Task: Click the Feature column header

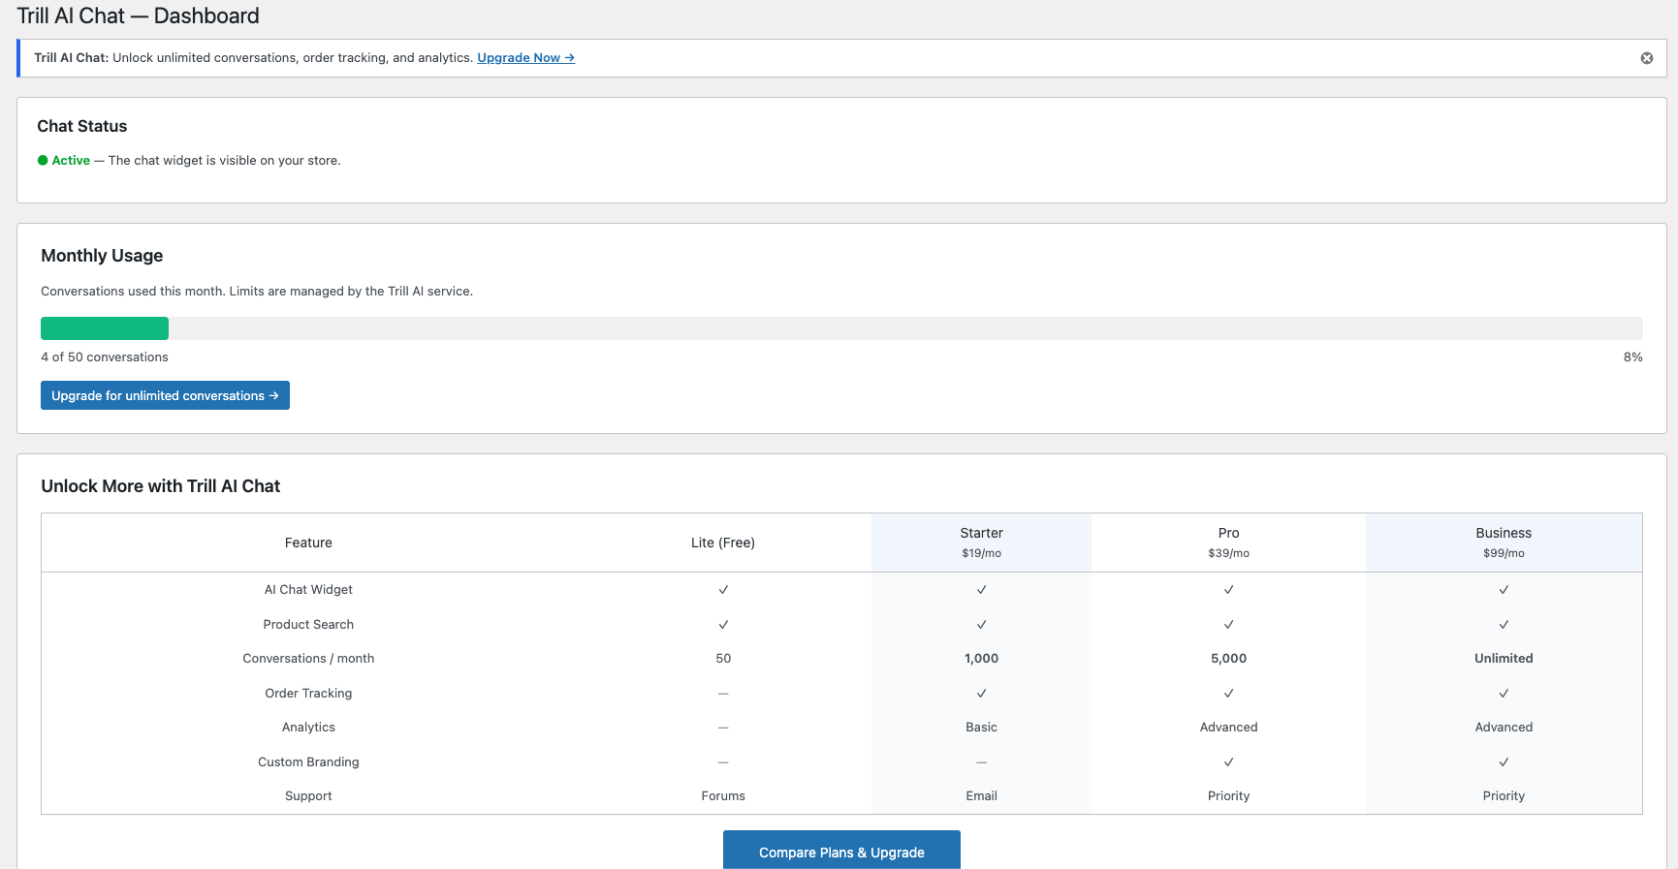Action: [308, 543]
